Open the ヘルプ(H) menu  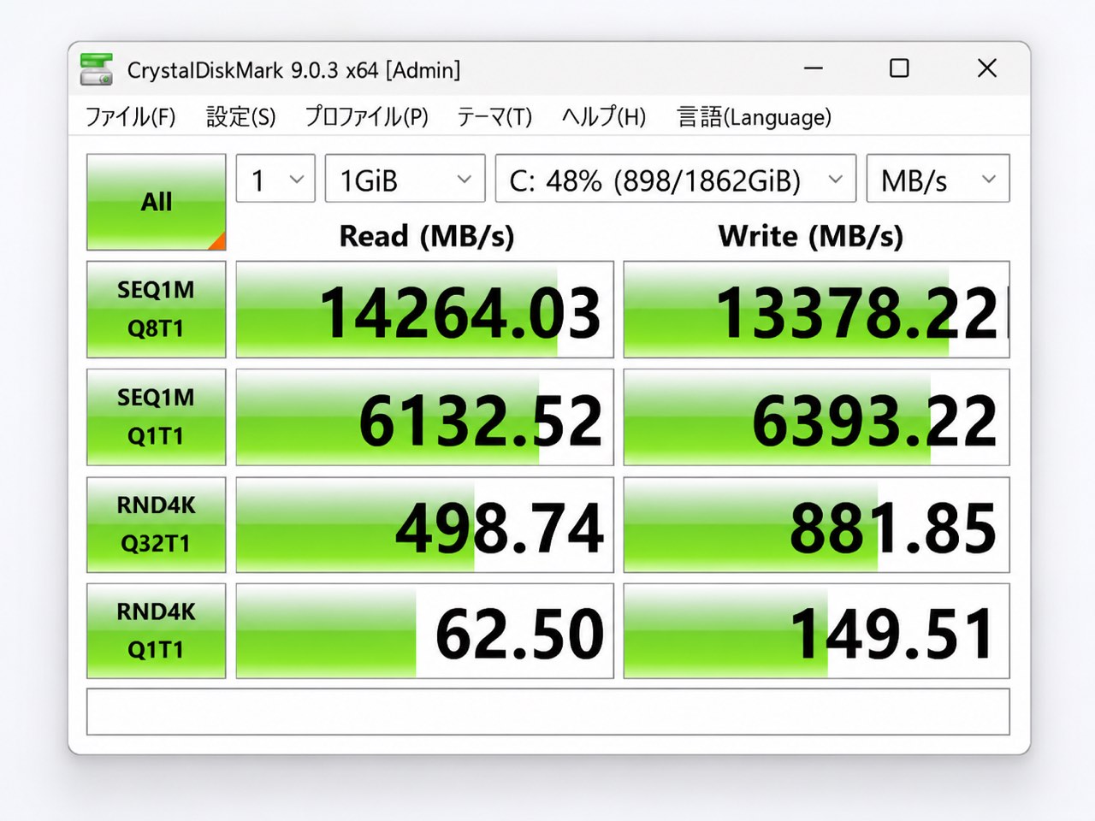coord(604,116)
